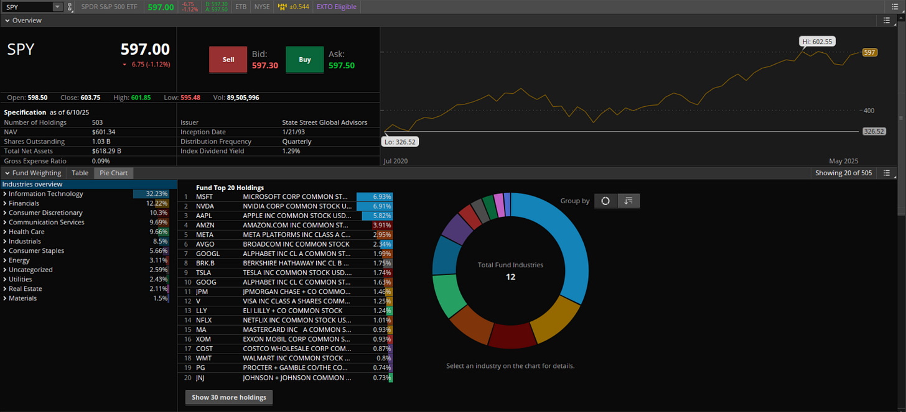Click the yellow volatility icon beside ±0.544
The height and width of the screenshot is (412, 906).
[x=283, y=7]
